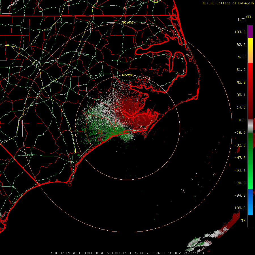Click the 107.8 velocity scale value
255x255 pixels.
coord(240,32)
